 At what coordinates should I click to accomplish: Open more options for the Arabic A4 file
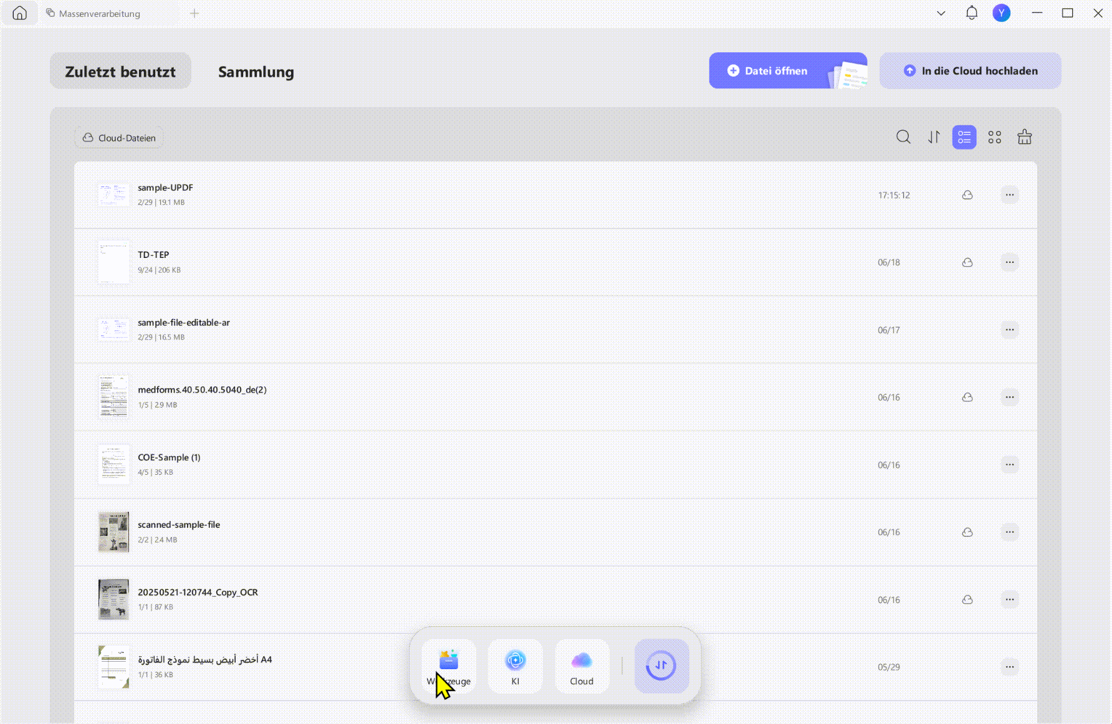(x=1010, y=667)
